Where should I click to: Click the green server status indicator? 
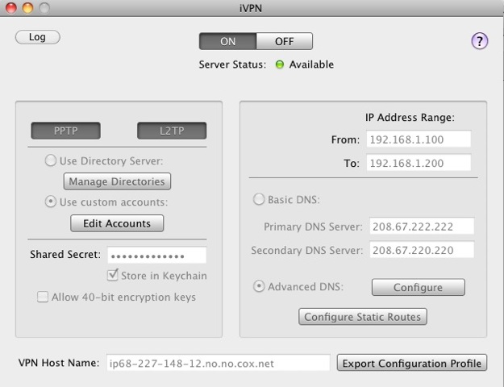tap(280, 64)
